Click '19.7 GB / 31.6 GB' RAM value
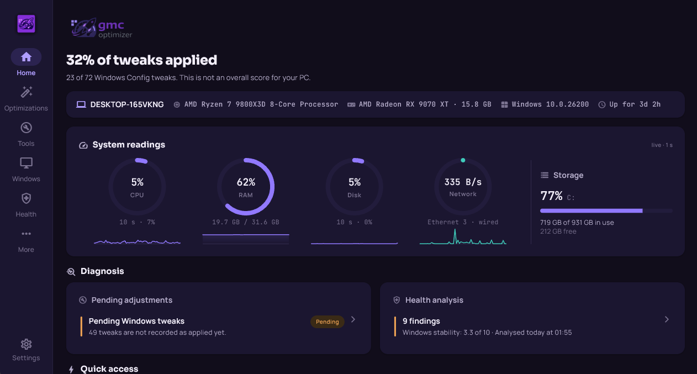Image resolution: width=697 pixels, height=374 pixels. [246, 222]
